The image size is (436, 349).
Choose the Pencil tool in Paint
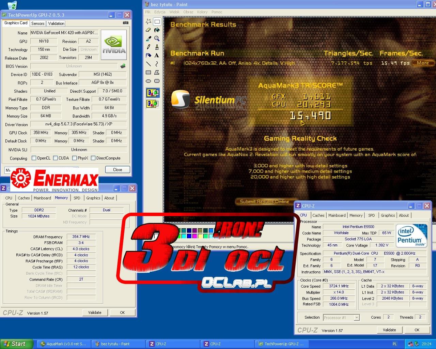pos(149,47)
